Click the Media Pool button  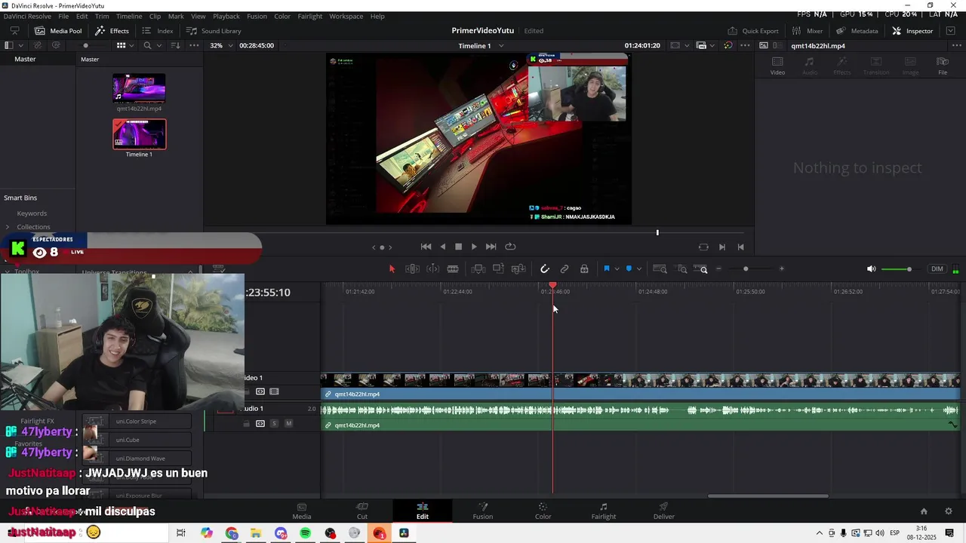(58, 31)
